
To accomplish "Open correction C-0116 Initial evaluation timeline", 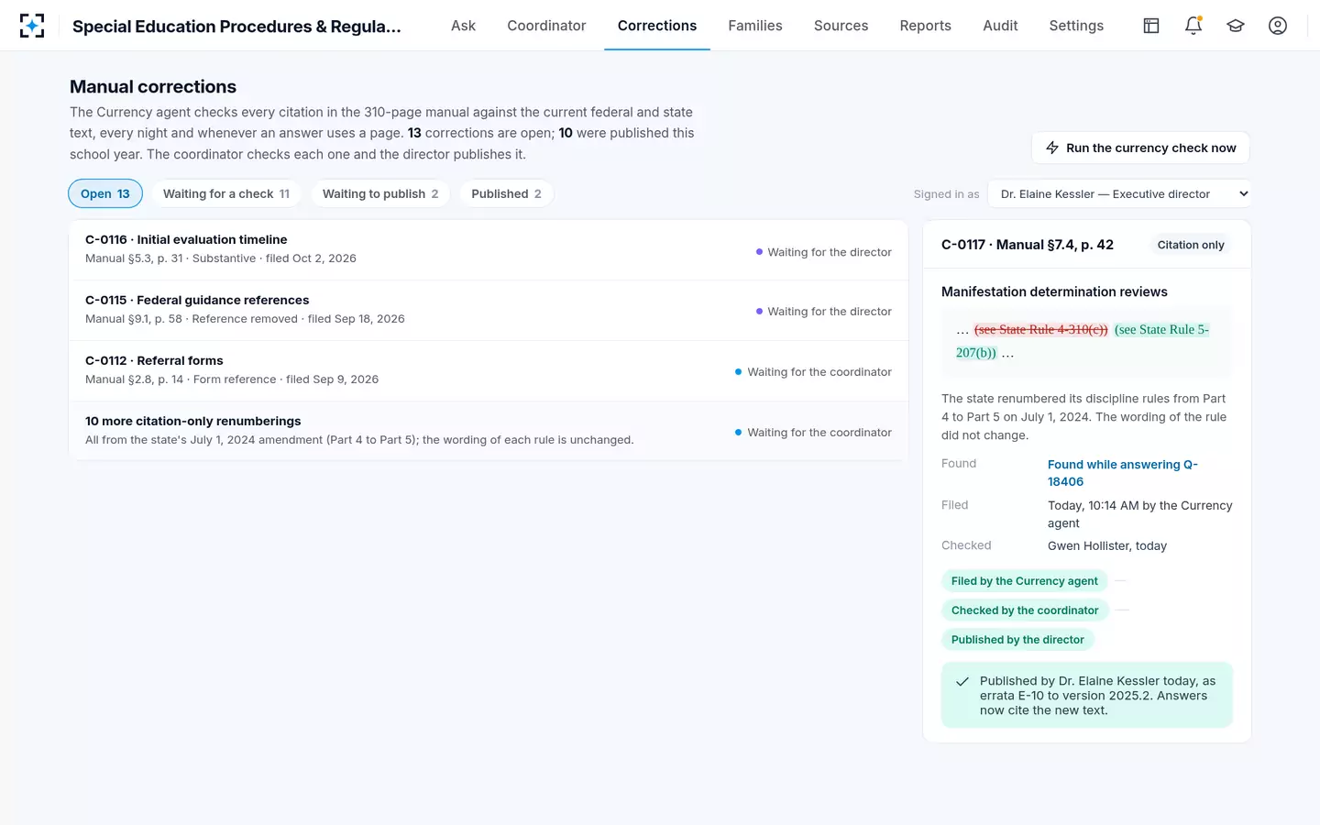I will (489, 249).
